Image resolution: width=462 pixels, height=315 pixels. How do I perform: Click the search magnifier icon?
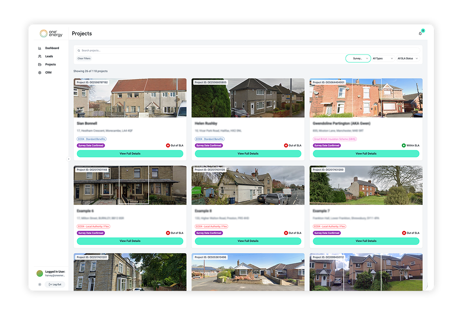(79, 50)
